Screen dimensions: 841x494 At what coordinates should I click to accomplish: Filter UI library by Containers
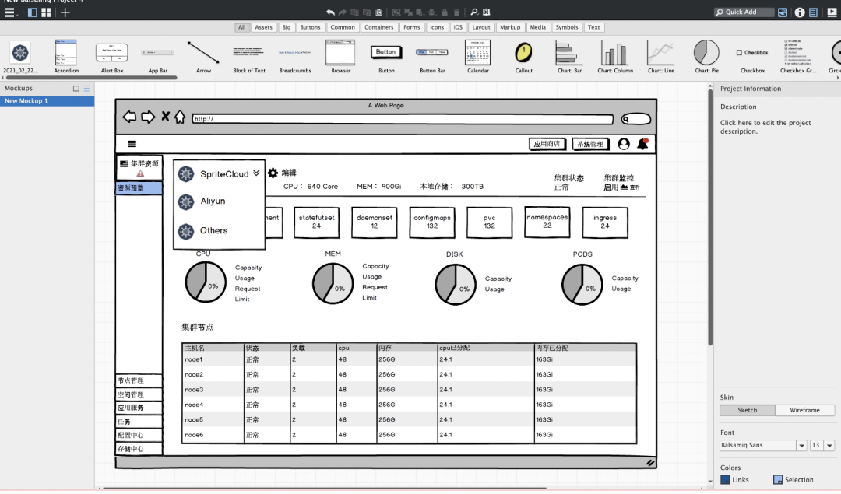[x=378, y=27]
